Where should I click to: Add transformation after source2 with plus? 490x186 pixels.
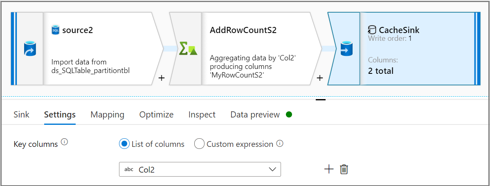tap(162, 78)
